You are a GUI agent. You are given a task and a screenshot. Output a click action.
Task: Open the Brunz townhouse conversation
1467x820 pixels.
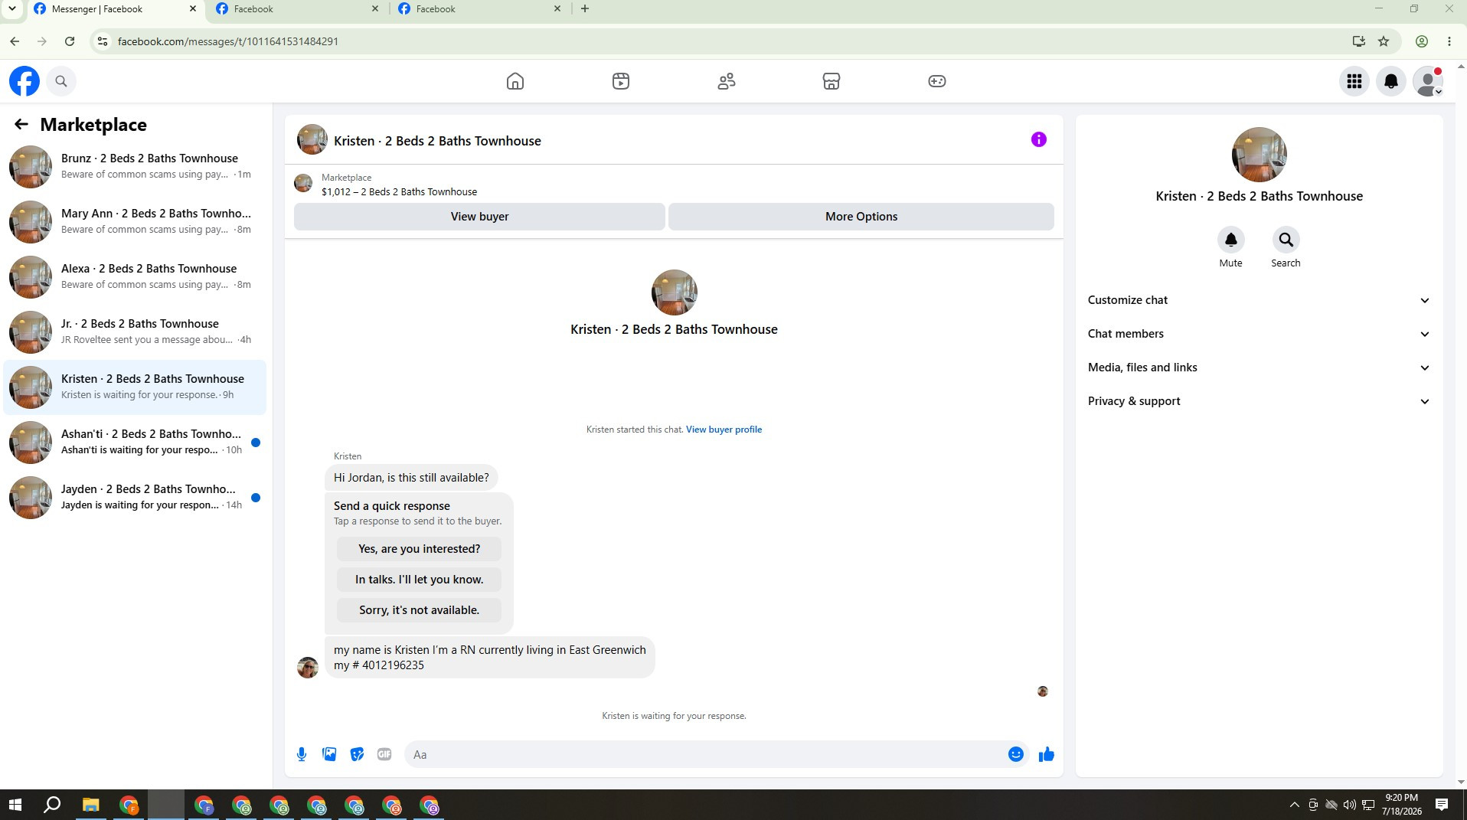point(135,167)
